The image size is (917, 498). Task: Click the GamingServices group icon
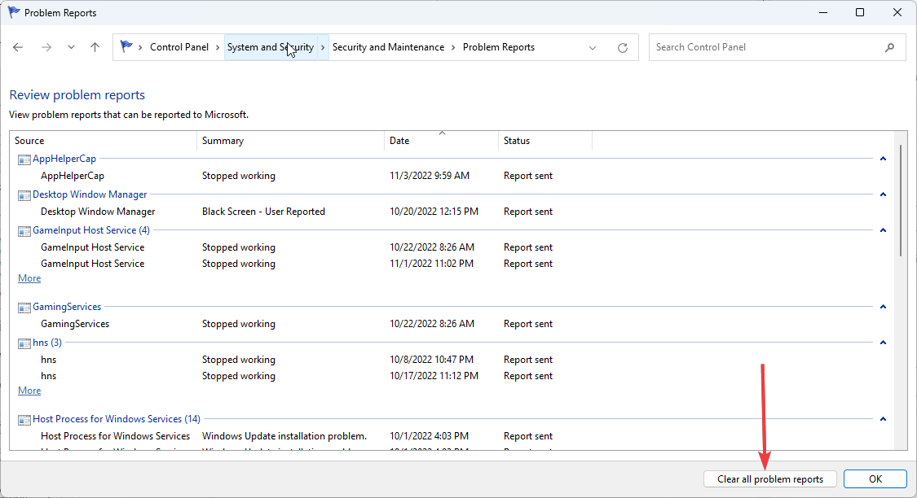24,308
